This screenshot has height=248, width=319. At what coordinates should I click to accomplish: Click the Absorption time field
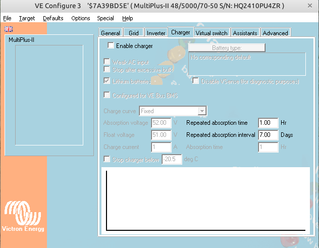(x=268, y=147)
